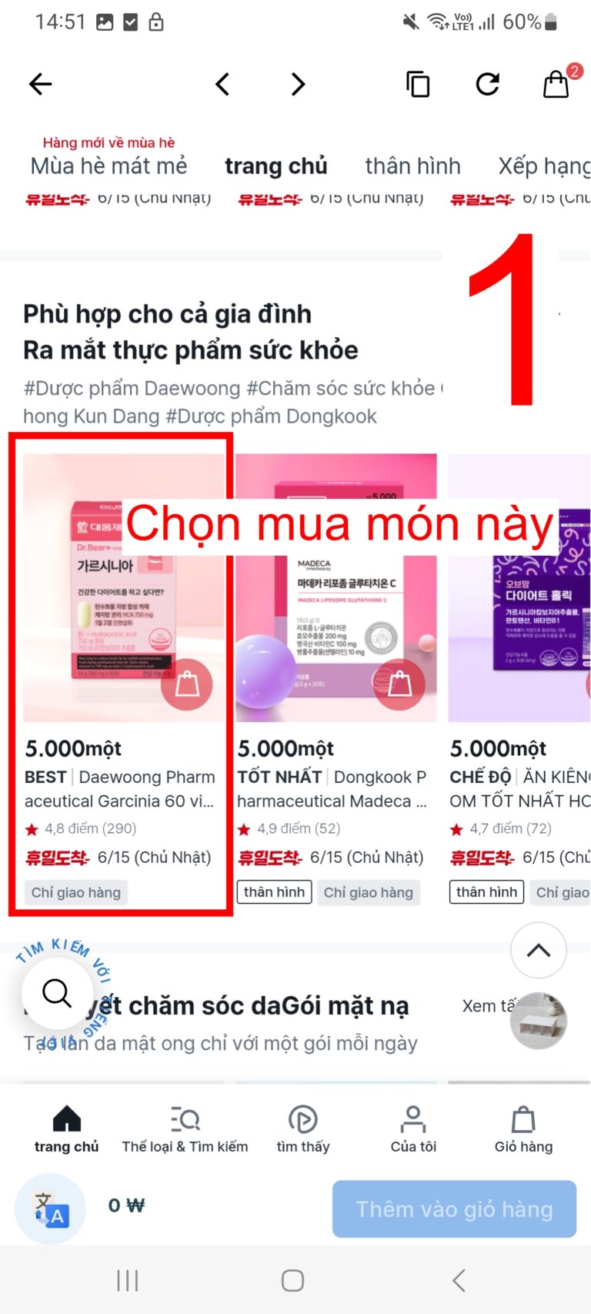This screenshot has height=1314, width=591.
Task: Tap 'Giỏ hàng' in the bottom bar
Action: pos(523,1129)
